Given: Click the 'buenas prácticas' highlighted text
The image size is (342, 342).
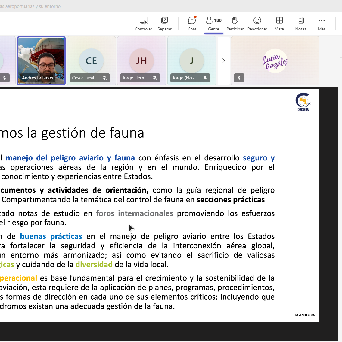Looking at the screenshot, I should tap(51, 236).
